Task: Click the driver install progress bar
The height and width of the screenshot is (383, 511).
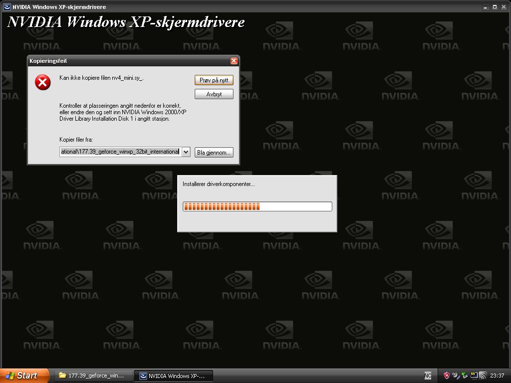Action: click(x=257, y=206)
